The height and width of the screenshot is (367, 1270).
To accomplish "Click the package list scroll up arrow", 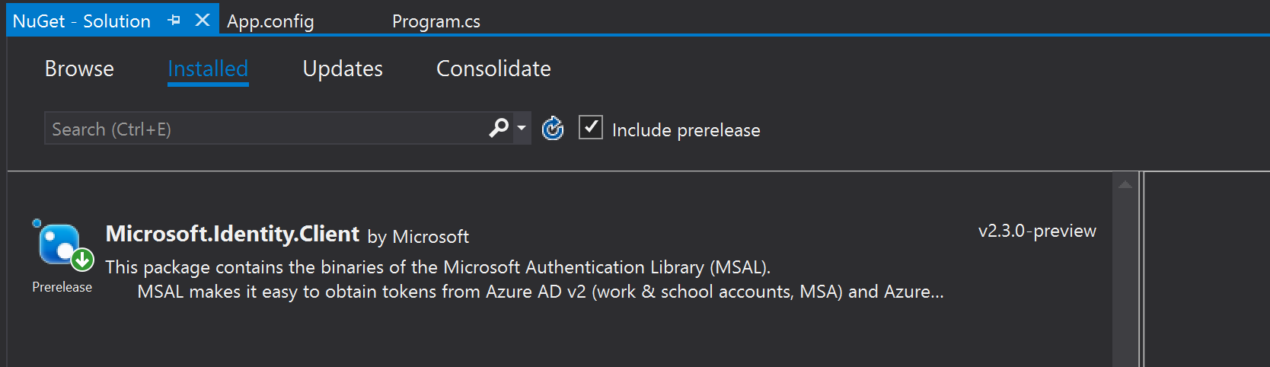I will point(1125,184).
